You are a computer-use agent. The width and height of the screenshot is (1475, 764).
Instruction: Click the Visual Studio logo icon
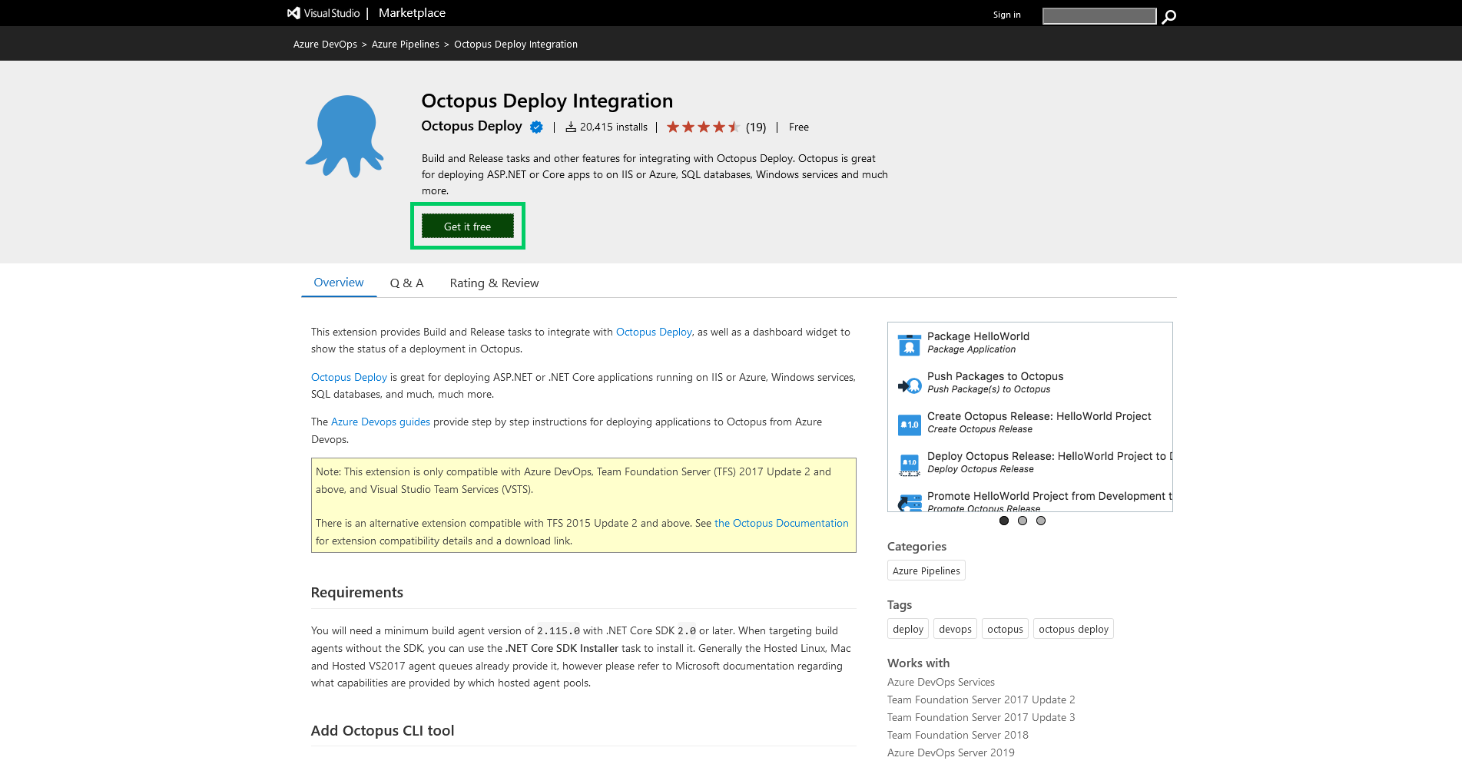[293, 13]
